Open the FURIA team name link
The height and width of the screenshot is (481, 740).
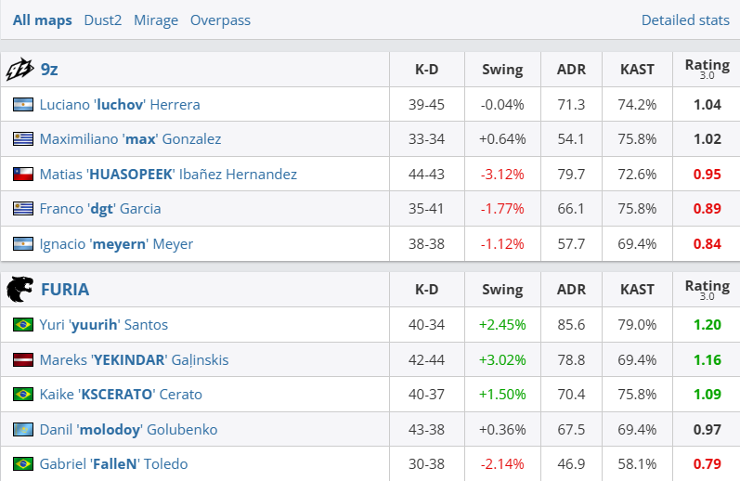tap(65, 290)
